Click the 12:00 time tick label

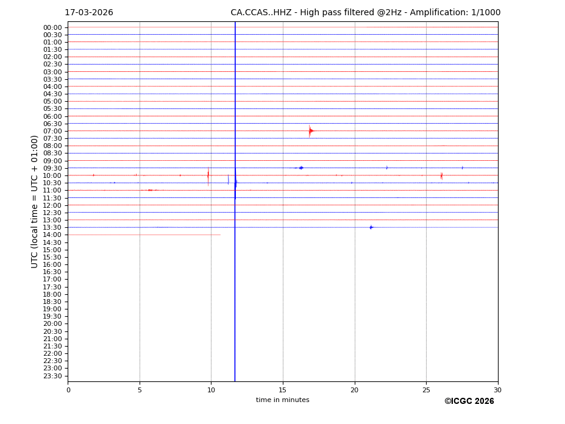52,205
